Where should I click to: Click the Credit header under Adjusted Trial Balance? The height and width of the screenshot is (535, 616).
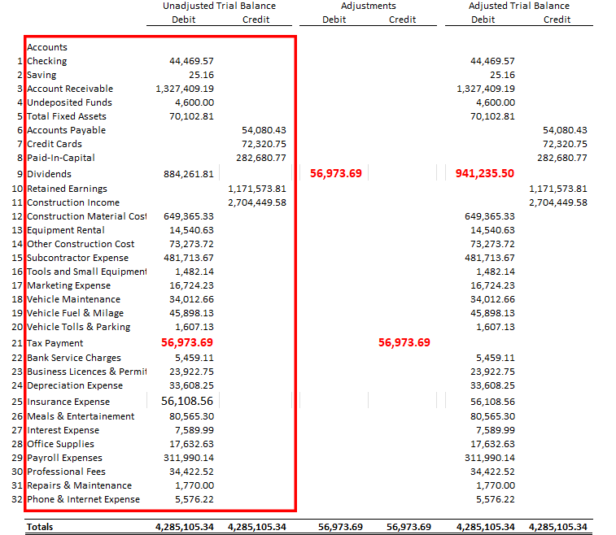pos(557,20)
